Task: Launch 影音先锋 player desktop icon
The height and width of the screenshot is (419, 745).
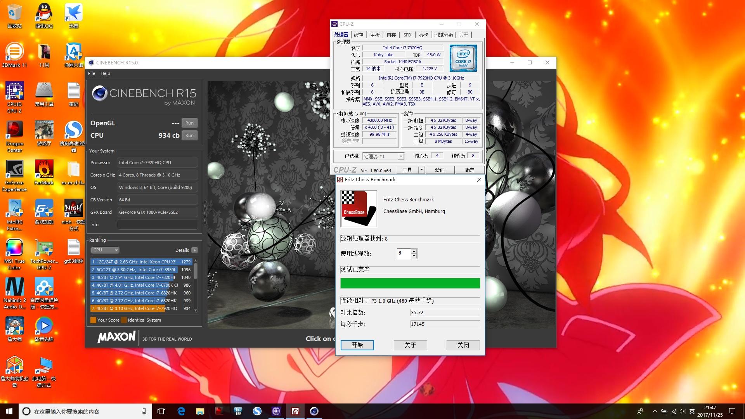Action: tap(44, 329)
